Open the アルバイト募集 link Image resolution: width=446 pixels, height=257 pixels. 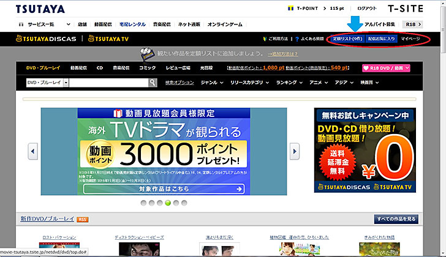coord(380,24)
